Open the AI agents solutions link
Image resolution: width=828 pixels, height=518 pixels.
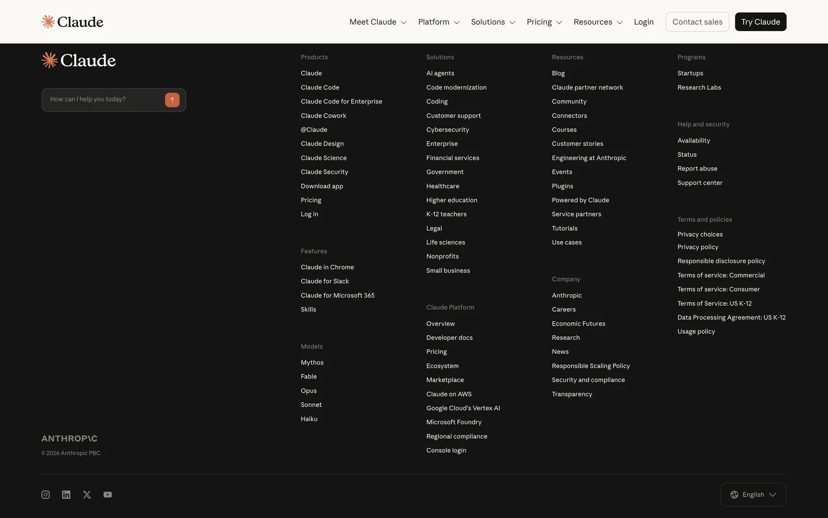click(x=440, y=74)
